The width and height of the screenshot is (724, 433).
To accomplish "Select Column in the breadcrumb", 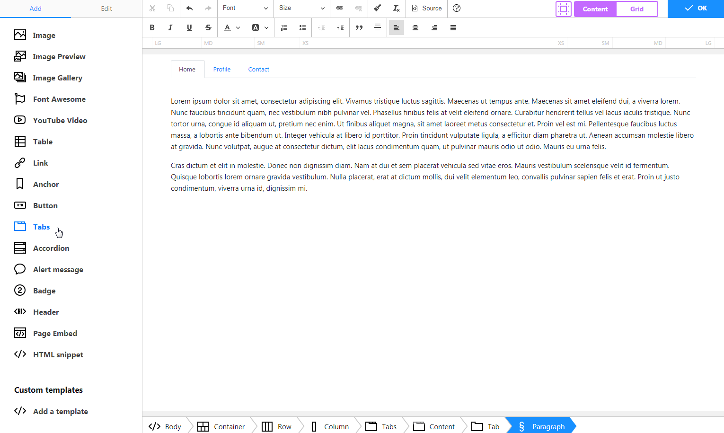I will (x=329, y=426).
